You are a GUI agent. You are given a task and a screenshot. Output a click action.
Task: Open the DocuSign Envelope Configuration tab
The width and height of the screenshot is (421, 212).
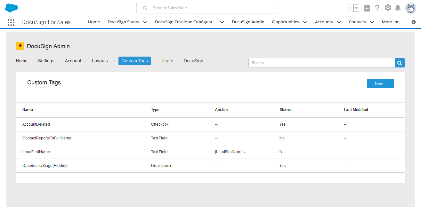coord(185,22)
